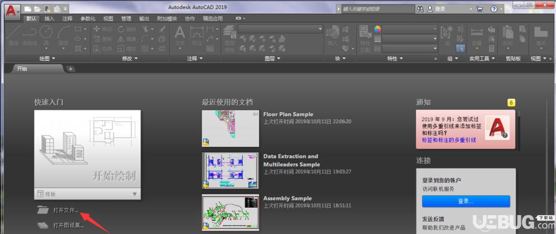Screen dimensions: 556x234
Task: Expand the 绘图 panel dropdown
Action: 46,58
